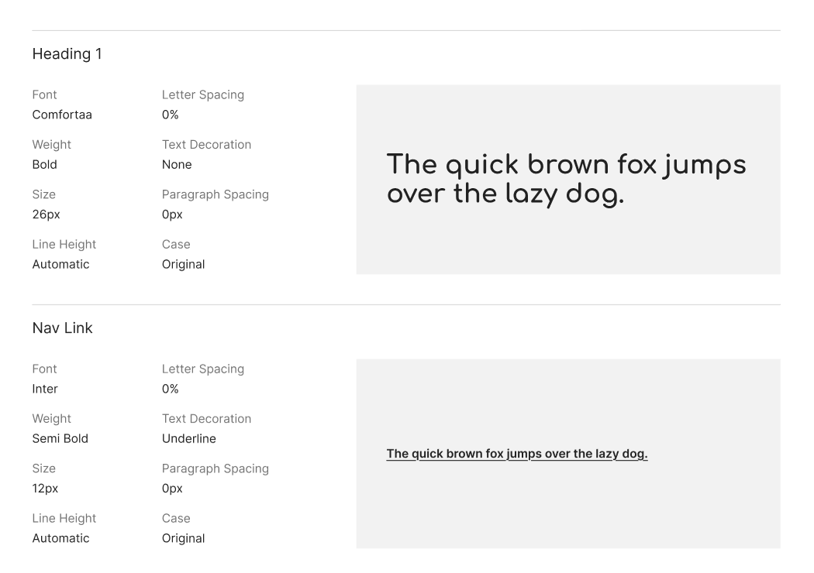The height and width of the screenshot is (573, 814).
Task: Select the Comfortaa font value
Action: coord(62,115)
